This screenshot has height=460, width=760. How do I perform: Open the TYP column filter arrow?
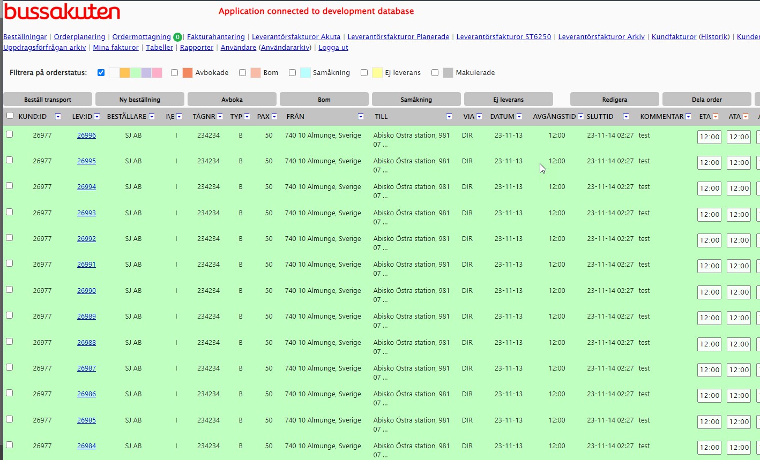pos(247,117)
